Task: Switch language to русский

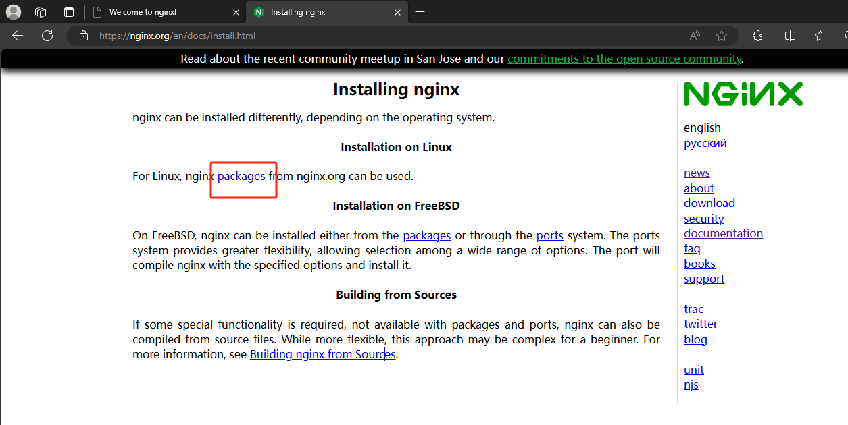Action: pos(705,143)
